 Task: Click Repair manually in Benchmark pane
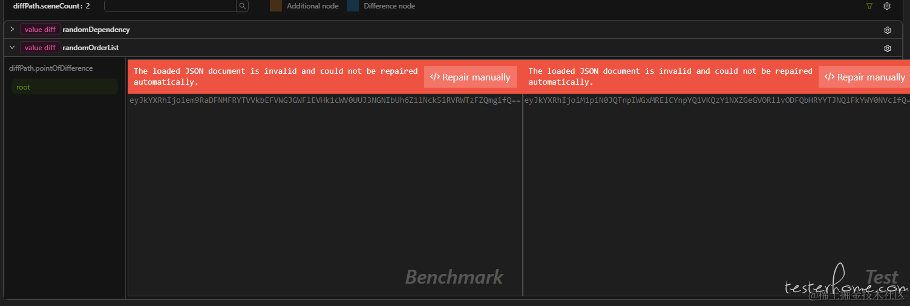pos(470,77)
